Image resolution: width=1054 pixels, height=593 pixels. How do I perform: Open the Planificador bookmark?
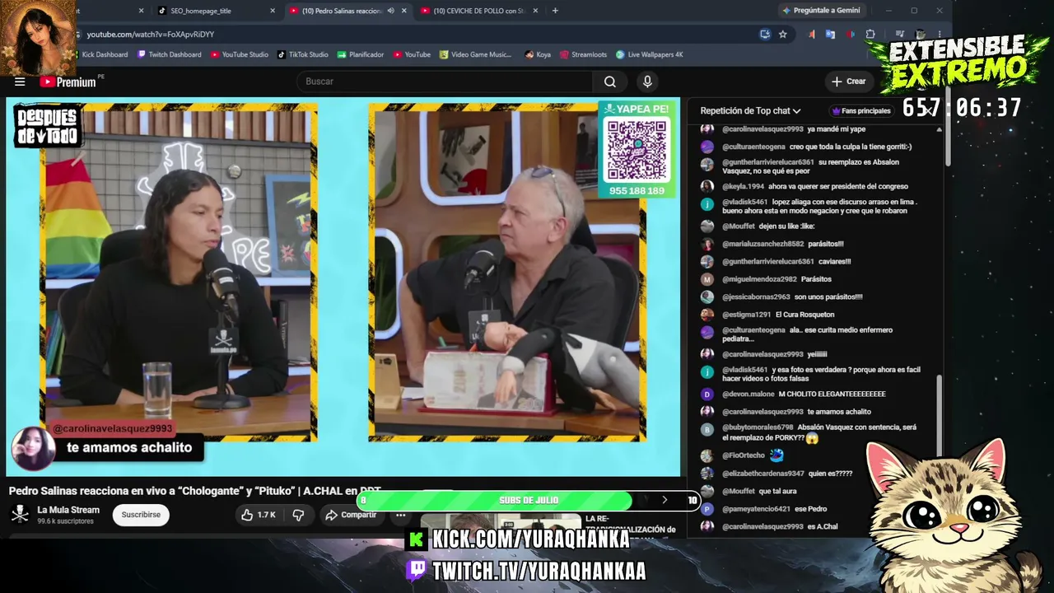(361, 54)
